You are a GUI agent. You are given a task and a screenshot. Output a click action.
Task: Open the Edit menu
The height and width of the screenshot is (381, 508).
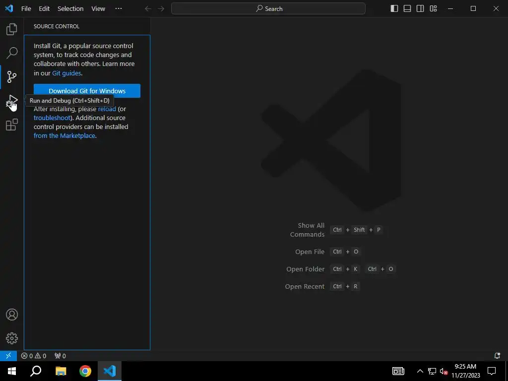click(44, 9)
